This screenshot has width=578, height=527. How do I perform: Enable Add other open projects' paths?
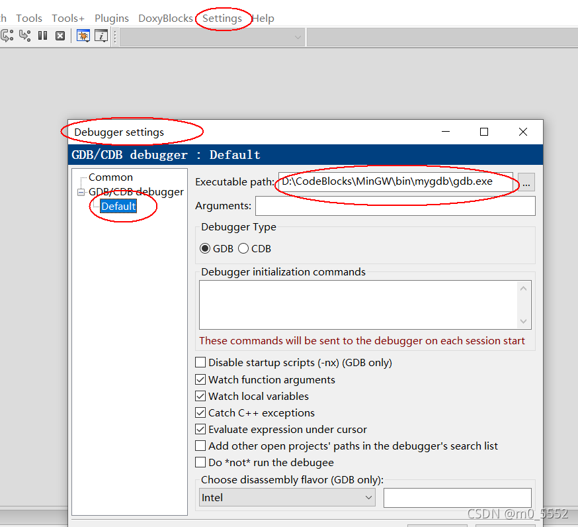pyautogui.click(x=200, y=446)
